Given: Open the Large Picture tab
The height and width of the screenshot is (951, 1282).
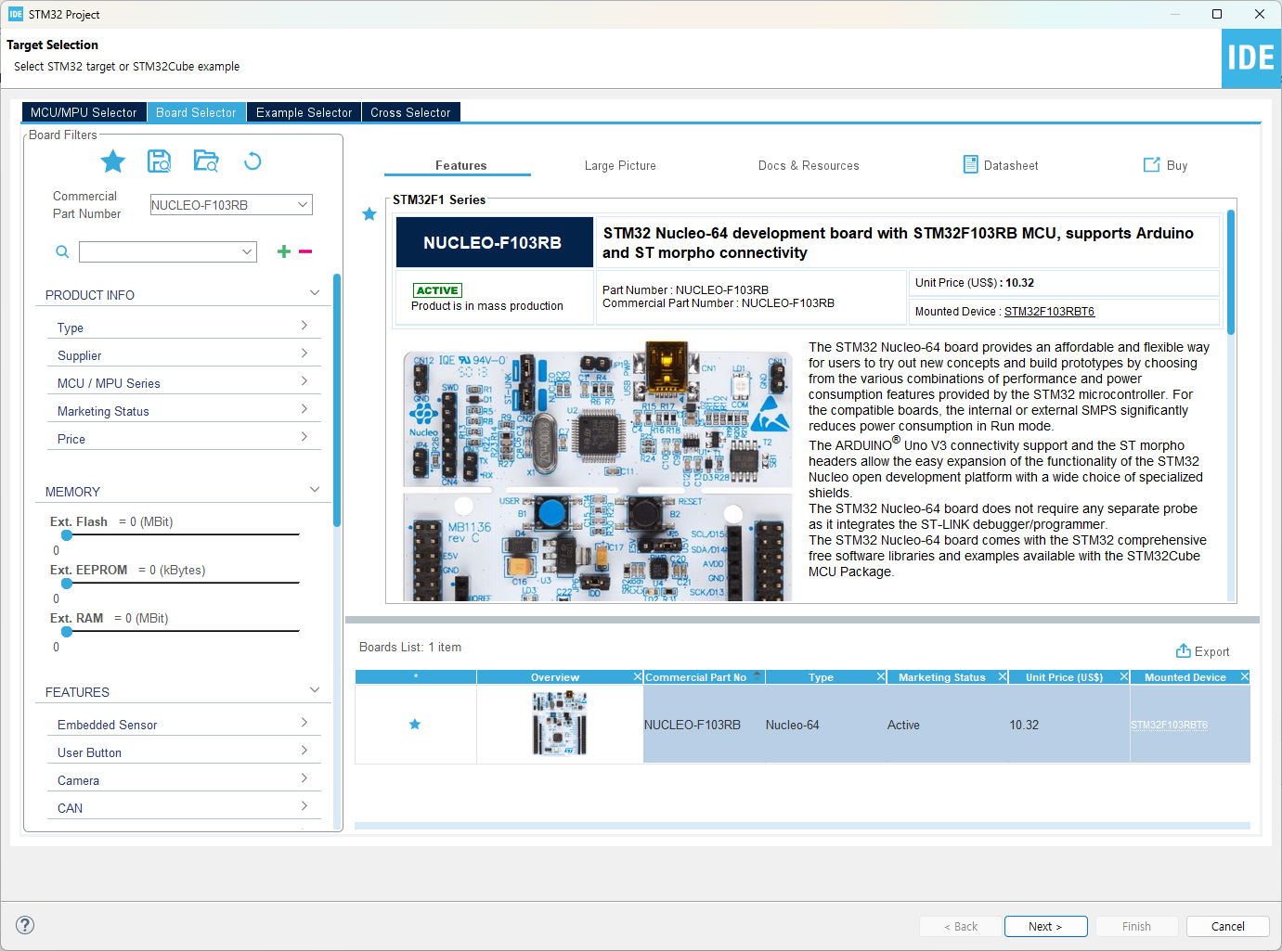Looking at the screenshot, I should pyautogui.click(x=620, y=165).
